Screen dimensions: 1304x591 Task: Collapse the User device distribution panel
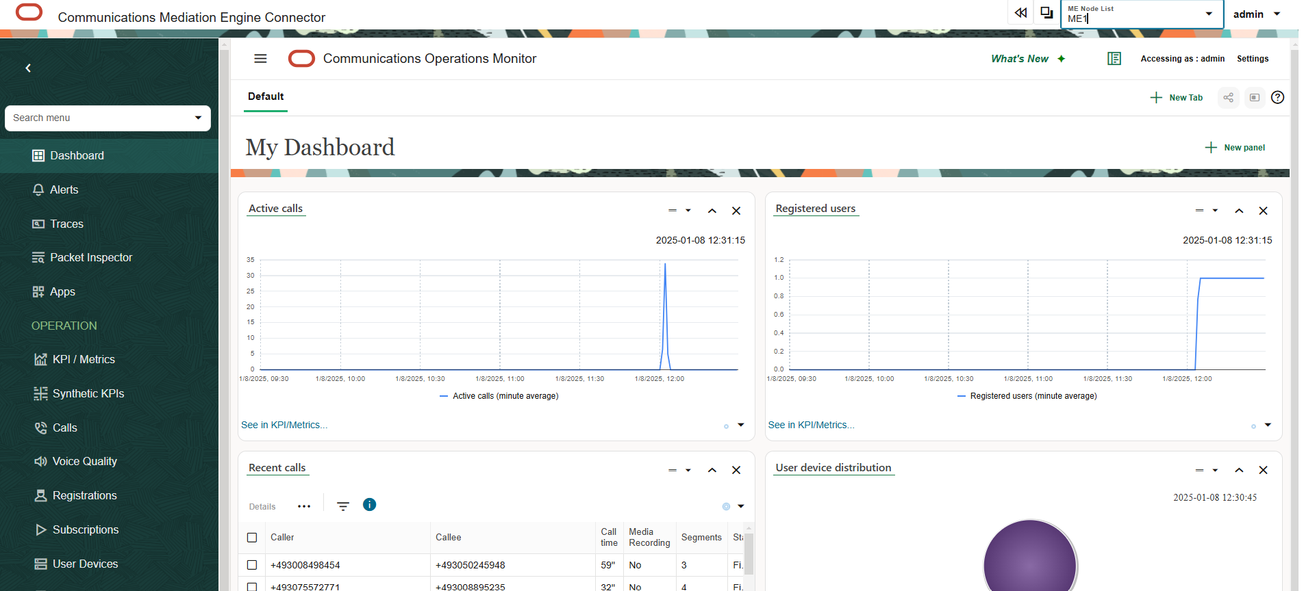pyautogui.click(x=1239, y=470)
